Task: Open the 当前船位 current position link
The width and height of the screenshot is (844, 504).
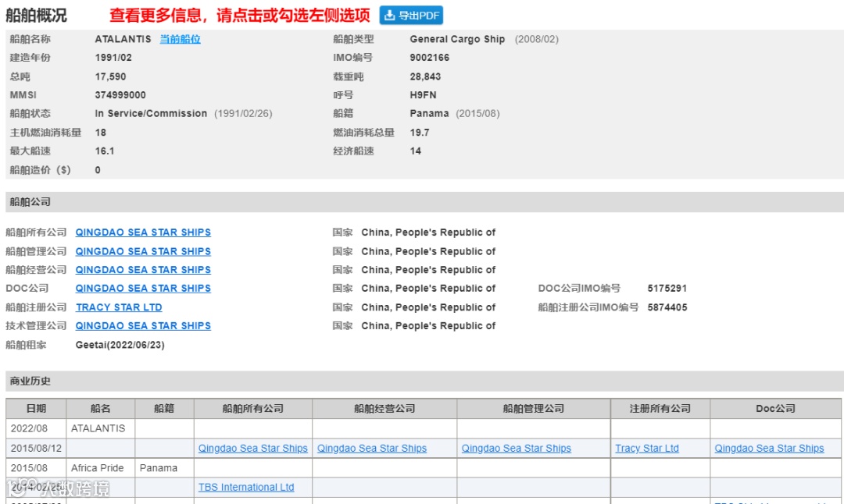Action: (x=180, y=39)
